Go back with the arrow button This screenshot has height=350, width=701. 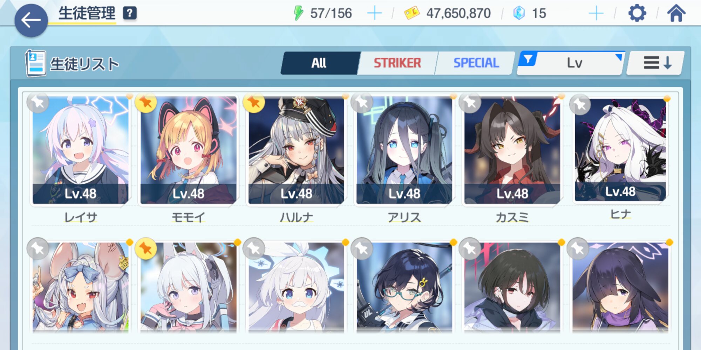click(31, 20)
